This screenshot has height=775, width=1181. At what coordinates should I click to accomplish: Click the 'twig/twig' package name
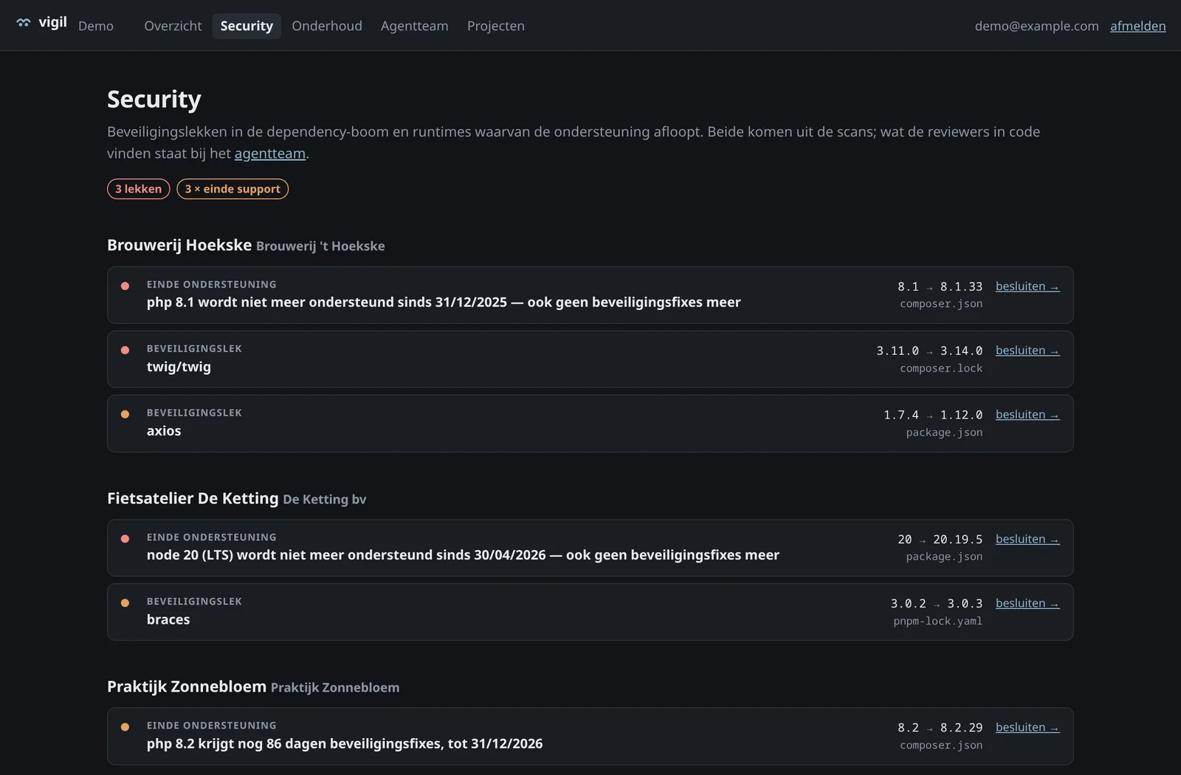(x=179, y=367)
